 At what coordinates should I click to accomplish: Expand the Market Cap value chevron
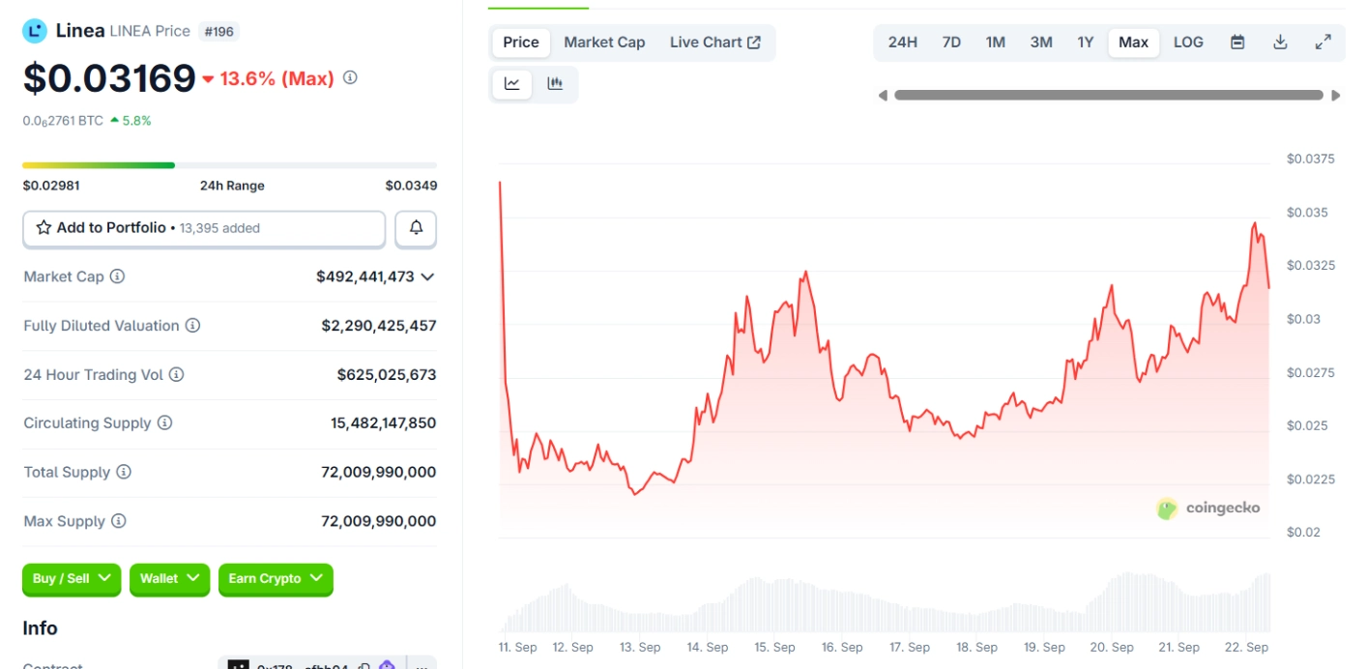(427, 276)
